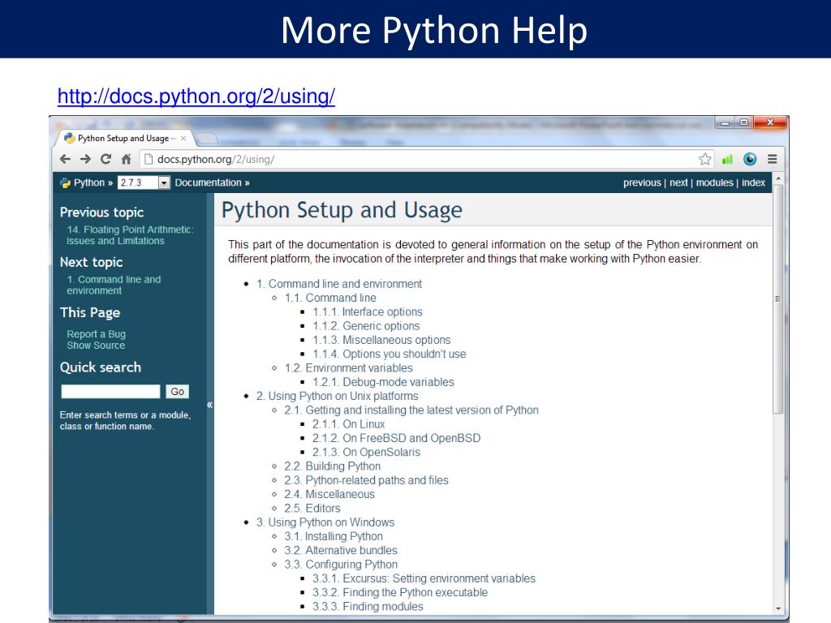Open 2. Using Python on Unix platforms
Image resolution: width=831 pixels, height=623 pixels.
337,396
